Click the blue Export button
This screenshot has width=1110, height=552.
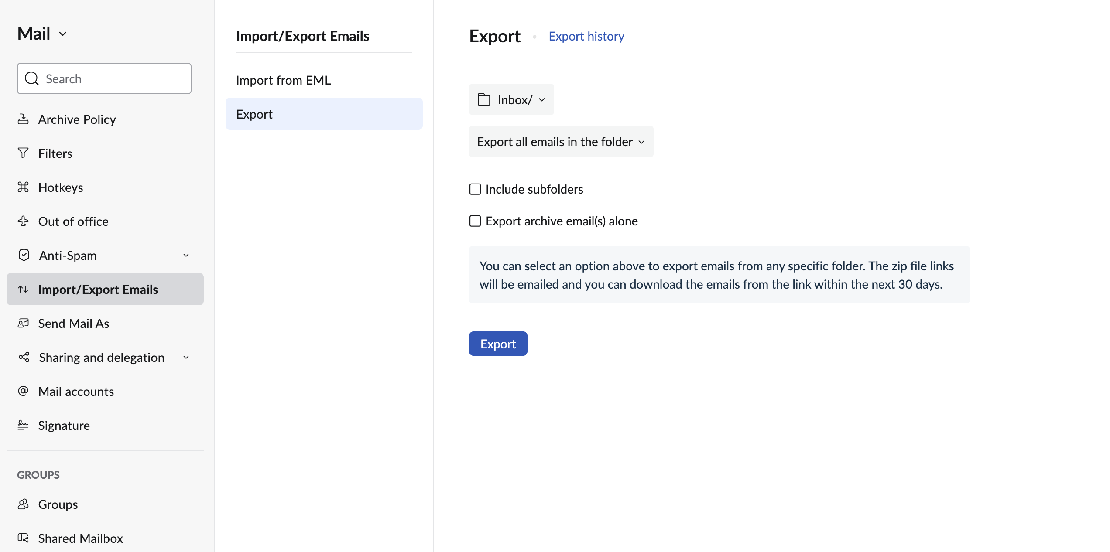click(498, 343)
